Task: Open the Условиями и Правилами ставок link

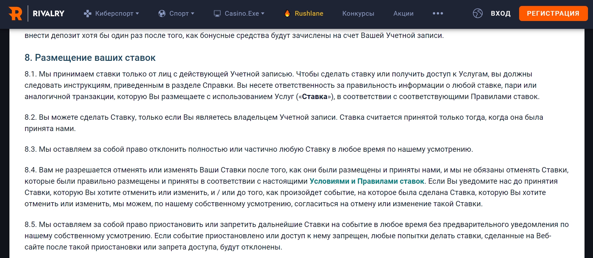Action: pos(367,181)
